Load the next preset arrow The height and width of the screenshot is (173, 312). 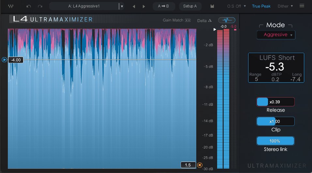(x=144, y=7)
